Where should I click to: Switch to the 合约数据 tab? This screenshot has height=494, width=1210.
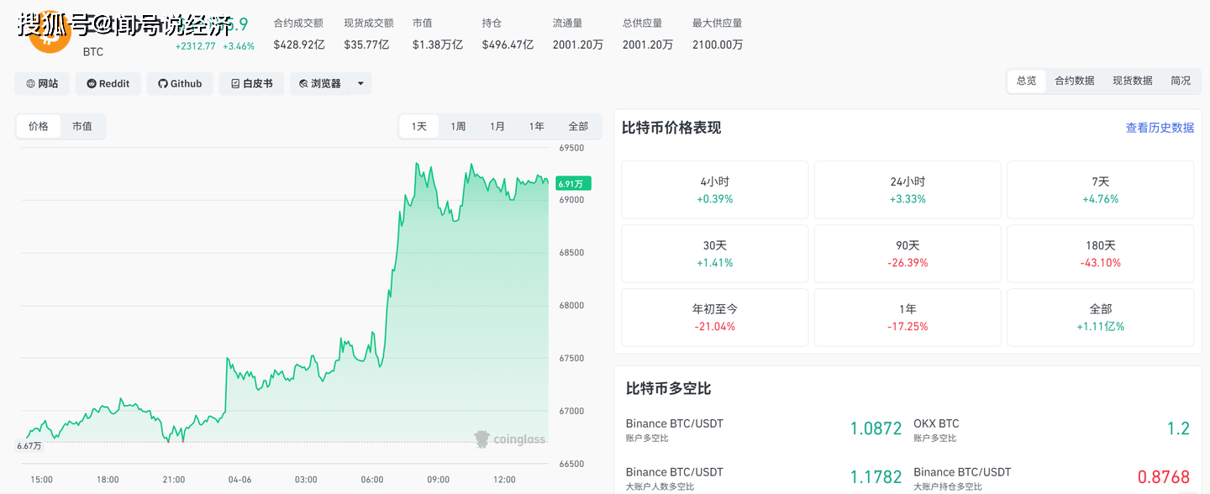tap(1074, 81)
